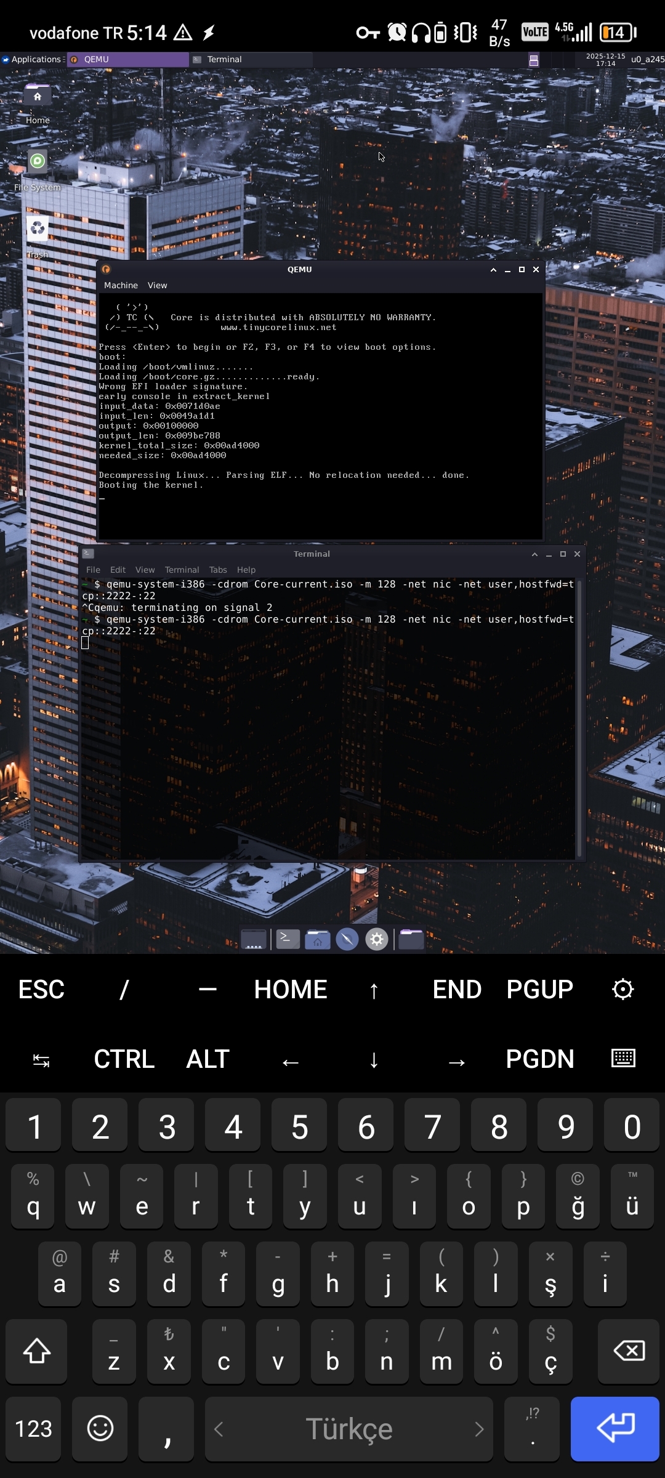Viewport: 665px width, 1478px height.
Task: Switch to previous keyboard language with left chevron
Action: [x=219, y=1429]
